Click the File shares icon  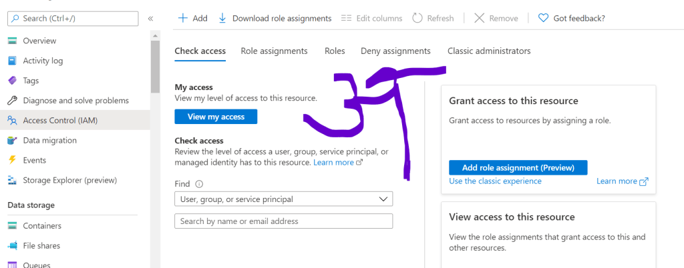tap(12, 246)
